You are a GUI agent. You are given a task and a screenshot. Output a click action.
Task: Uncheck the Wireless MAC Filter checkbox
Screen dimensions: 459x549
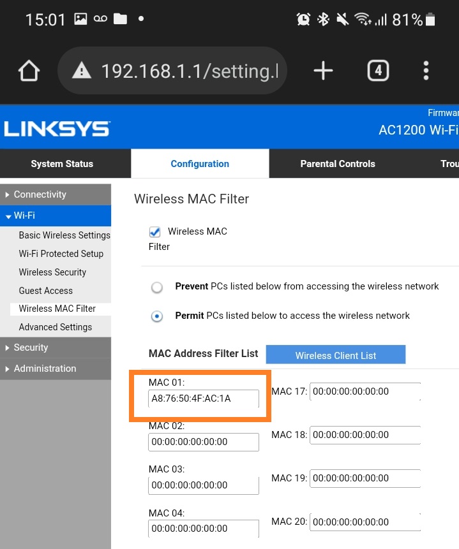click(x=154, y=231)
